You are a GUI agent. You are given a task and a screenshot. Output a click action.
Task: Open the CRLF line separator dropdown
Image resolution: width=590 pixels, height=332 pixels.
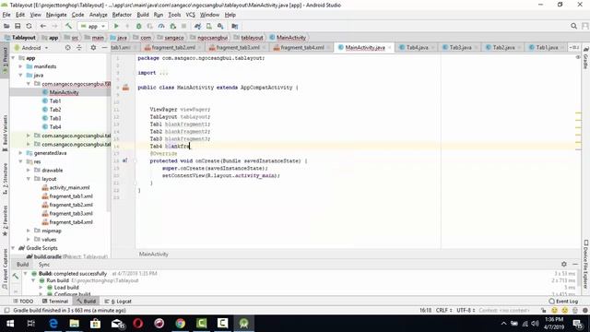443,310
